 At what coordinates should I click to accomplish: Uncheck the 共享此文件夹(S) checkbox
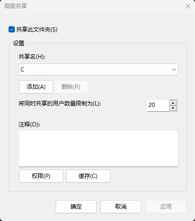click(11, 30)
